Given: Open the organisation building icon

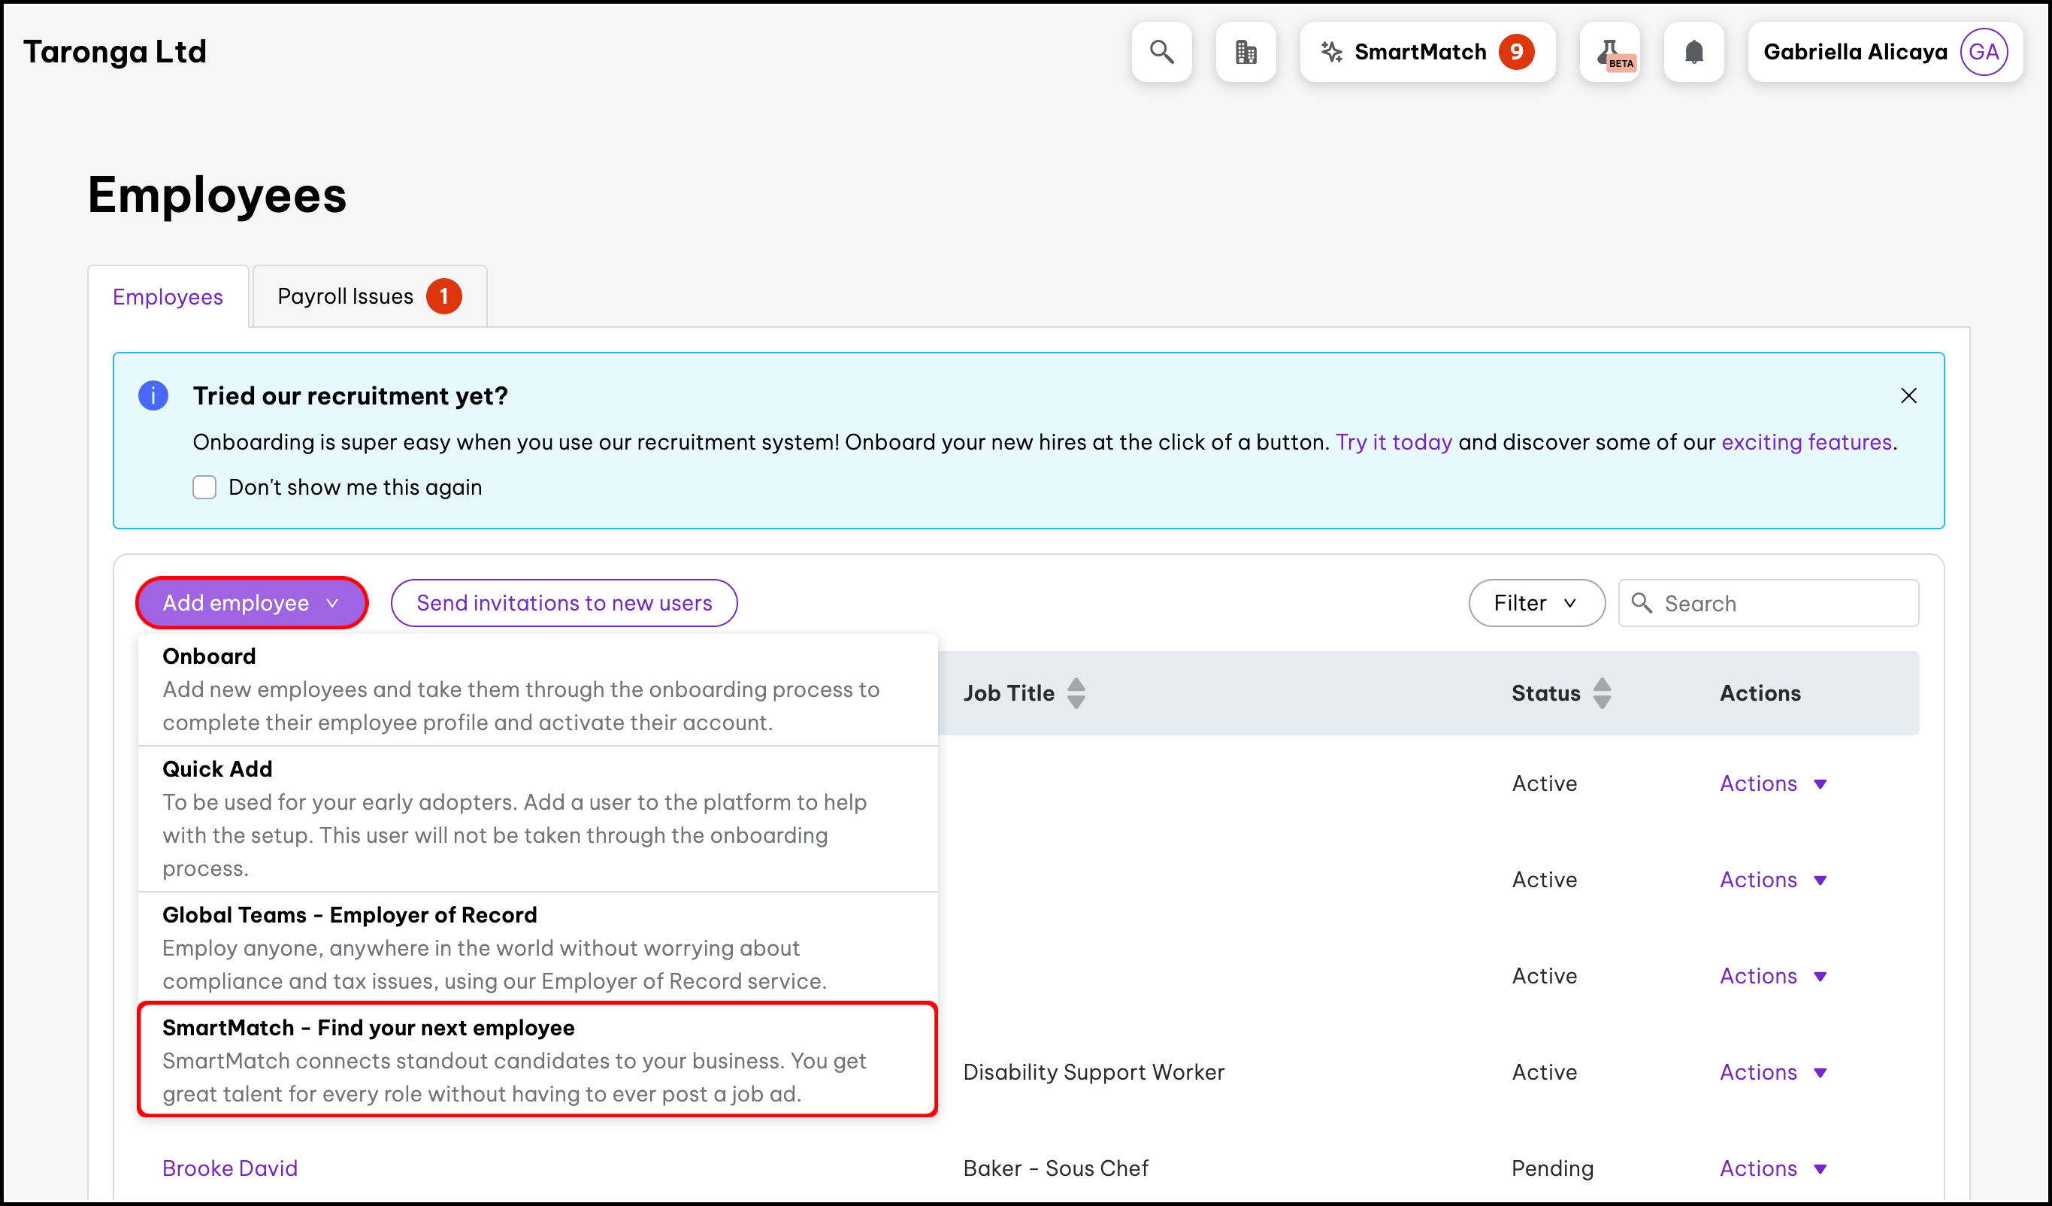Looking at the screenshot, I should point(1245,52).
